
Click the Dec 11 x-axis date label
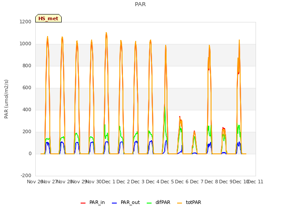256,182
